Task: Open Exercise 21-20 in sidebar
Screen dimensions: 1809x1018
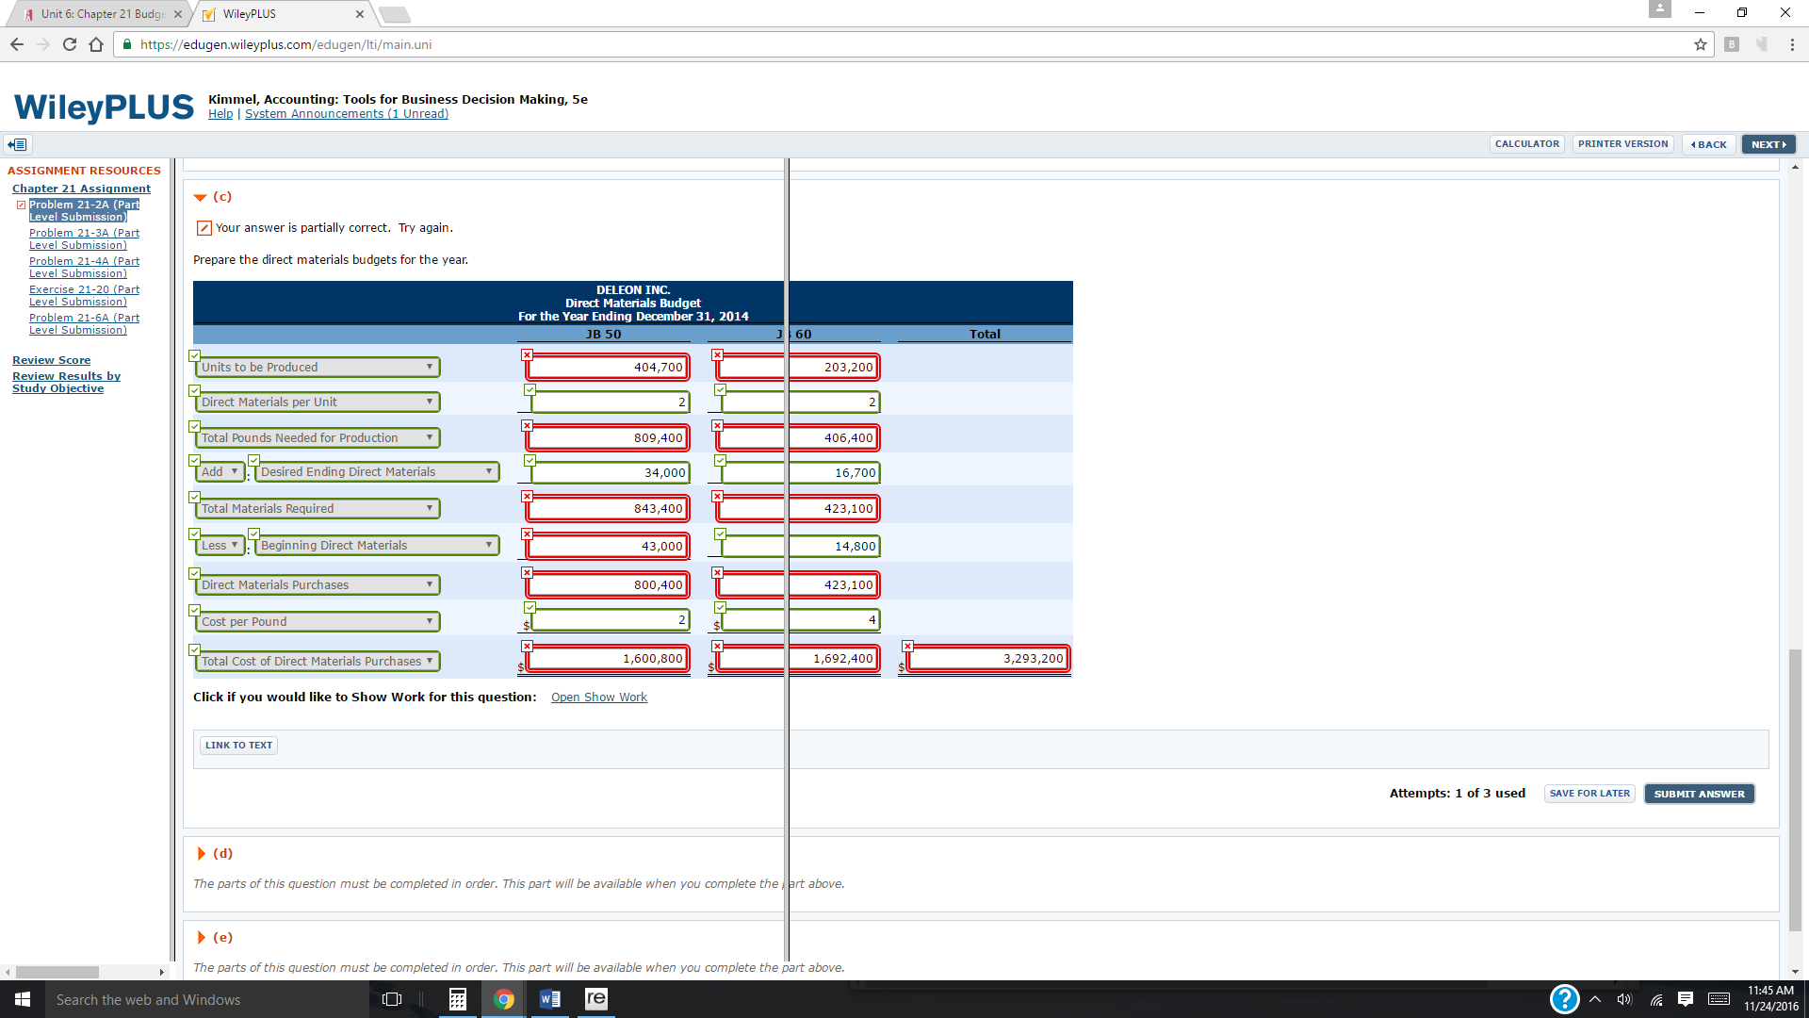Action: pyautogui.click(x=84, y=296)
